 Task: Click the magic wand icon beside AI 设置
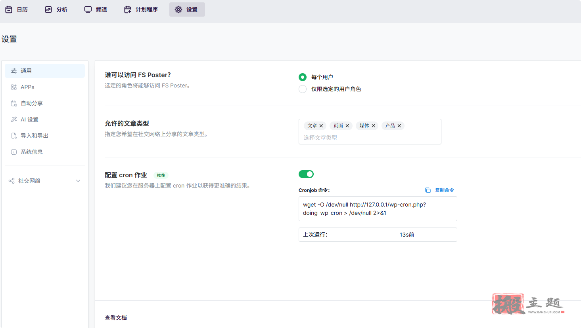pos(14,119)
